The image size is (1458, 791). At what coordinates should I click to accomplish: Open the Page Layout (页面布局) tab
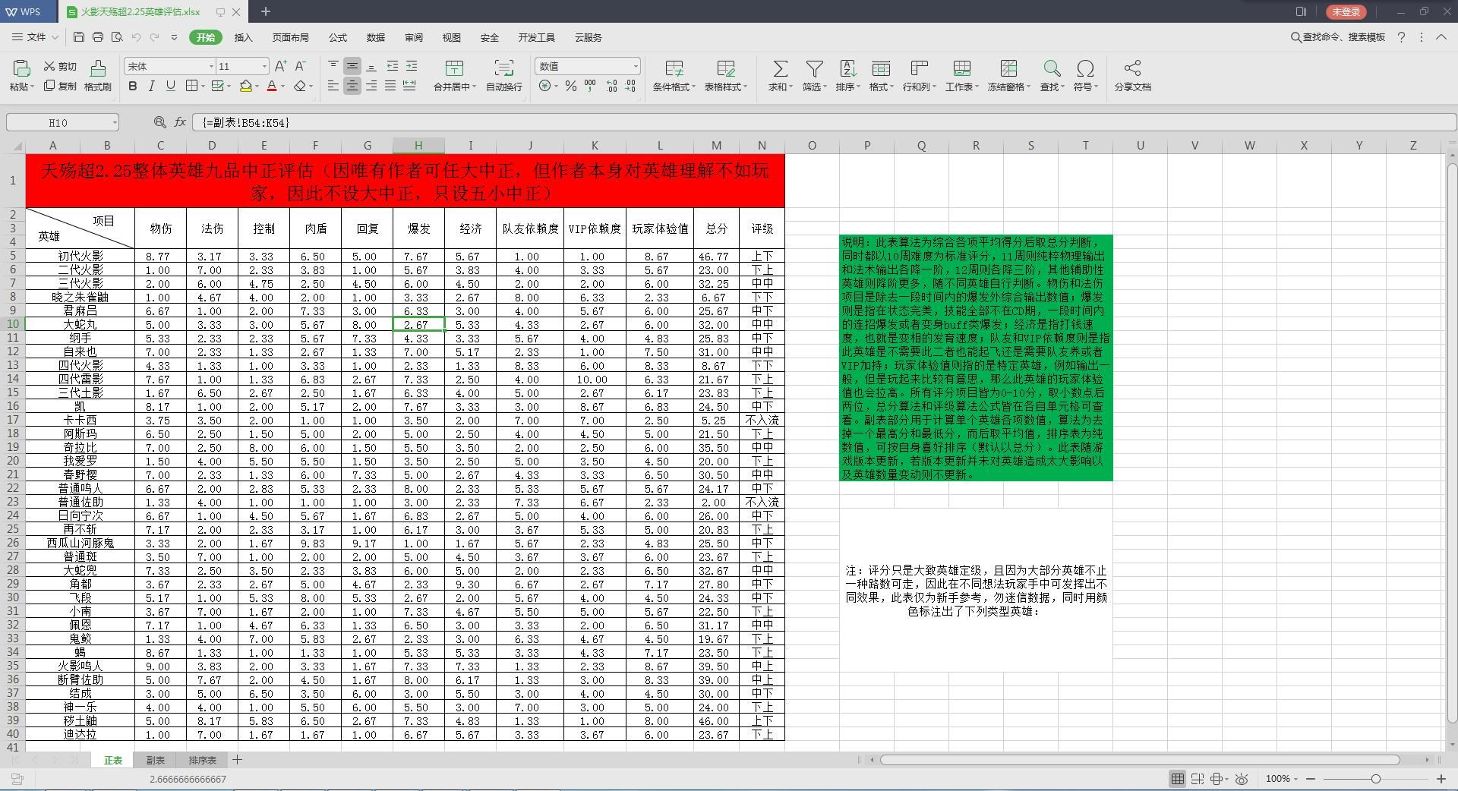click(x=290, y=37)
